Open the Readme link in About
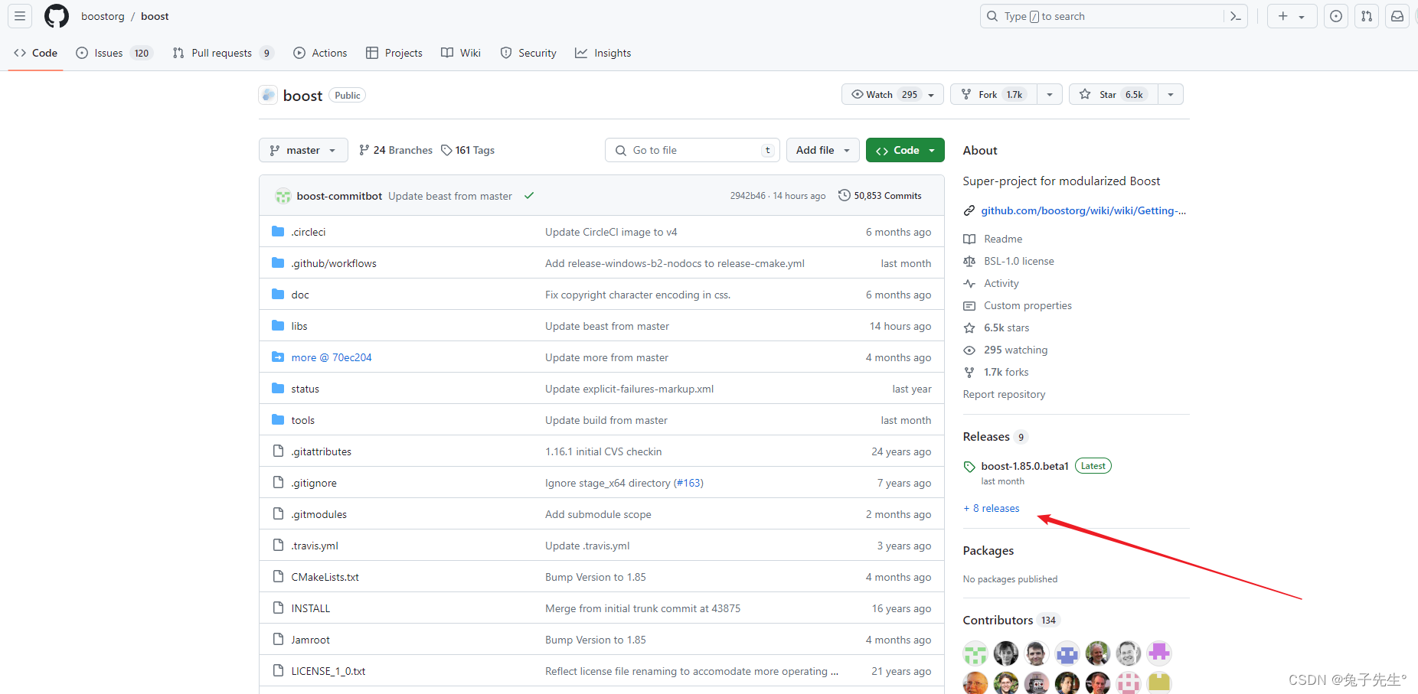This screenshot has height=694, width=1418. [x=1003, y=239]
